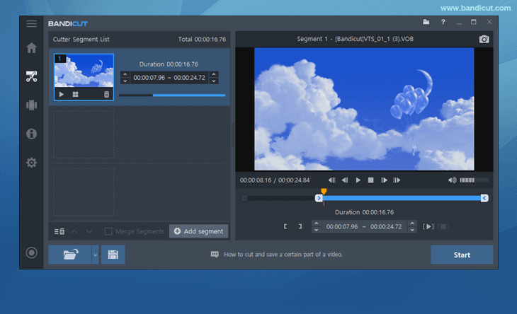
Task: Delete segment 1 with trash icon
Action: (x=106, y=95)
